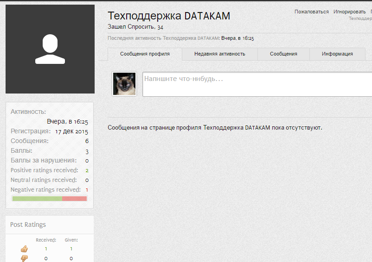Click the thumbs-up Received count 1

(x=46, y=249)
